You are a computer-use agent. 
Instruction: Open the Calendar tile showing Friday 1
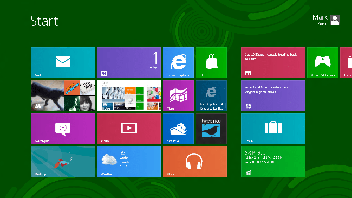coord(129,62)
